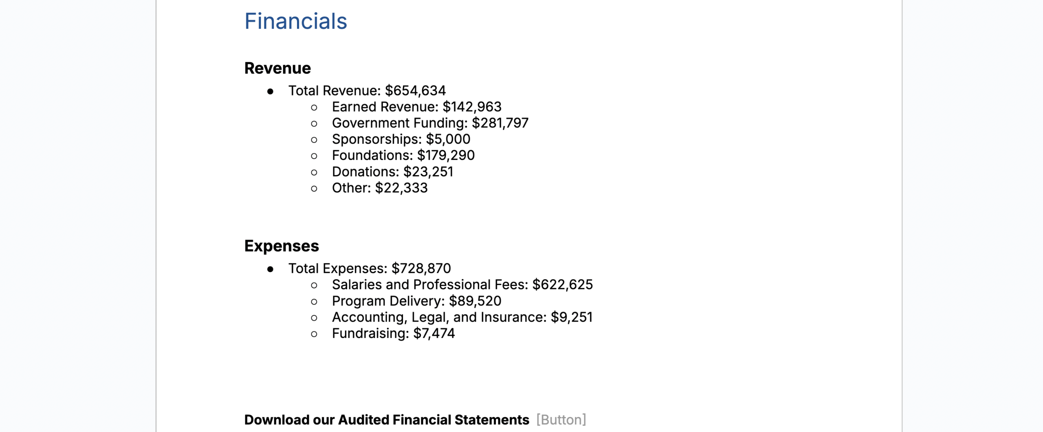
Task: Click the gray [Button] placeholder text
Action: 561,420
